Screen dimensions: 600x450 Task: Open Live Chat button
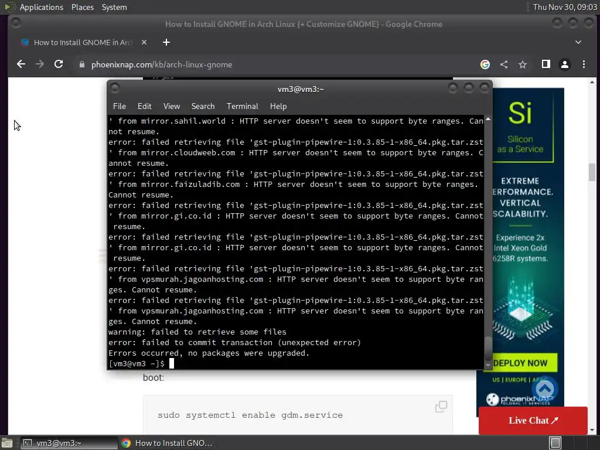point(533,420)
